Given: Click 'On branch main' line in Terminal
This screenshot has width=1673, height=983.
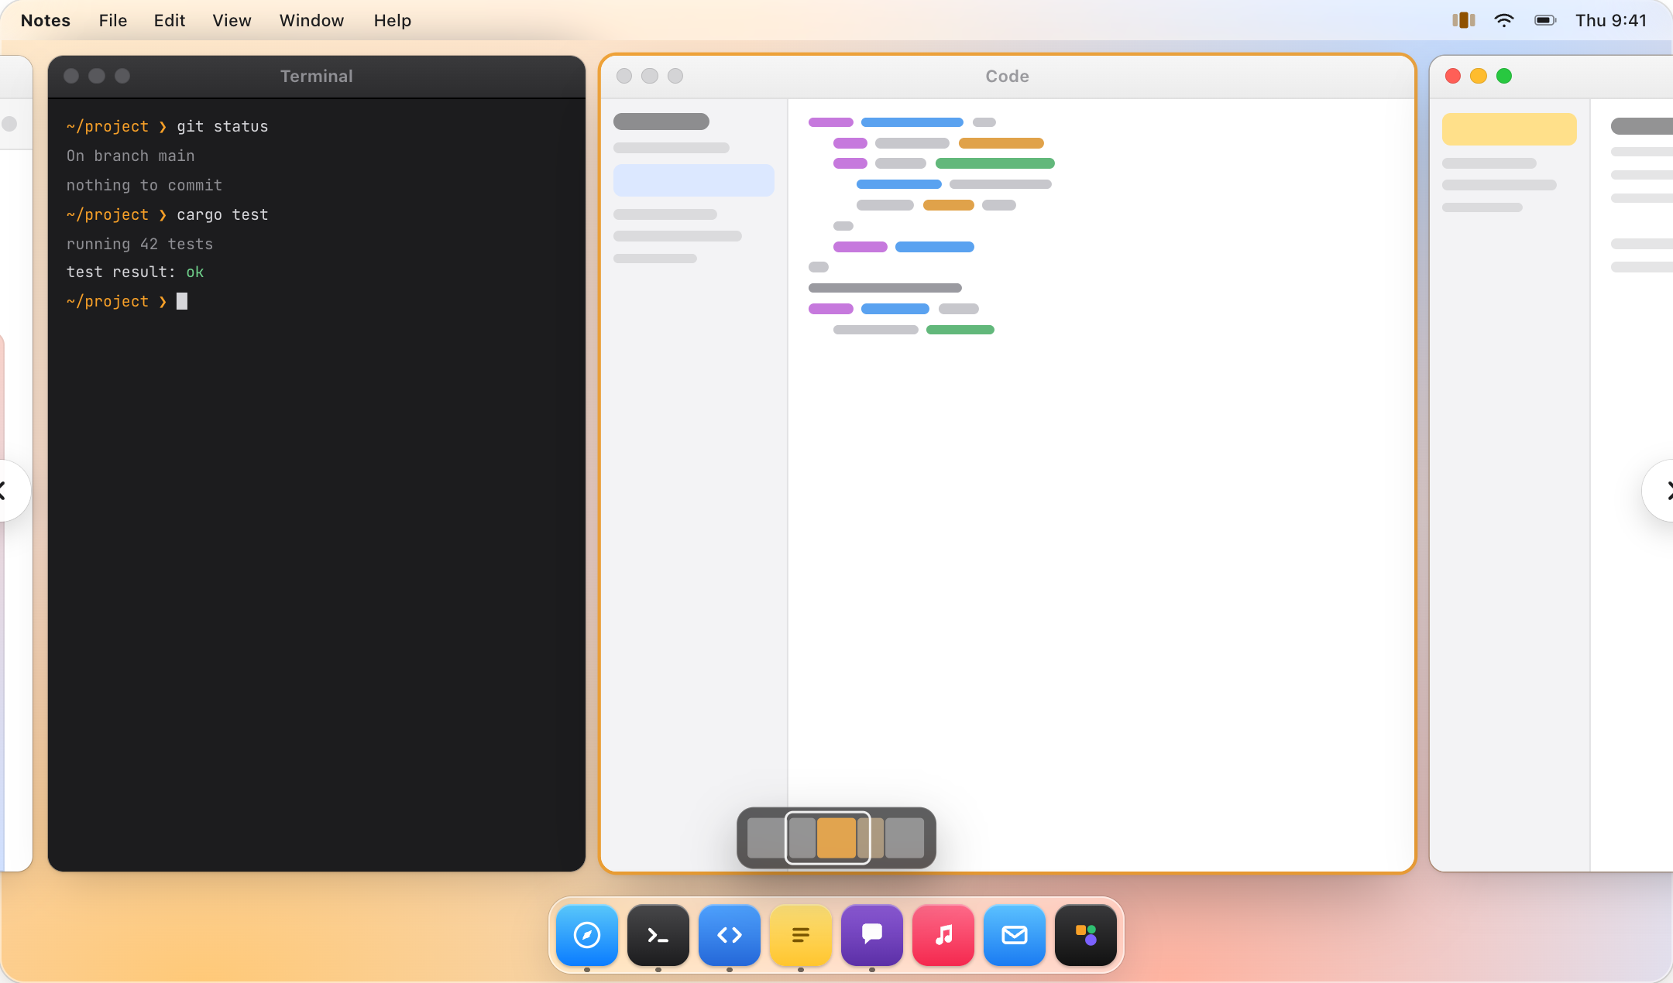Looking at the screenshot, I should (130, 156).
